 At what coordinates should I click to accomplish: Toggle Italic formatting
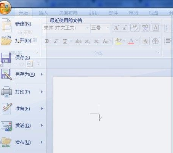click(x=56, y=41)
